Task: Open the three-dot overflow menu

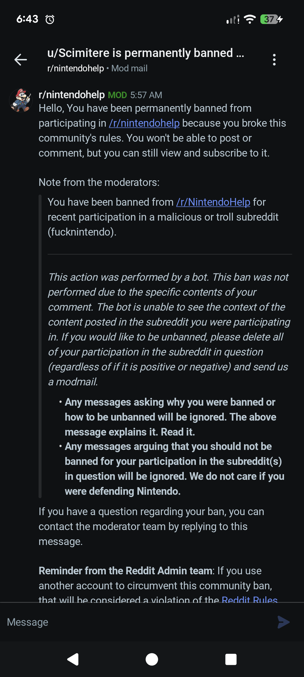Action: coord(274,60)
